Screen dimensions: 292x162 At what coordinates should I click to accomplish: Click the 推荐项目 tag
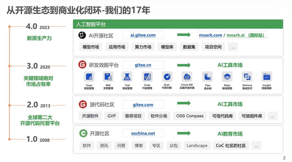tap(133, 116)
